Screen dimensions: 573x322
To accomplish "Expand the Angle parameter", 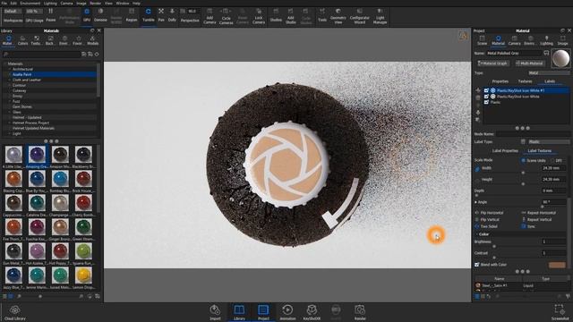I will [475, 202].
